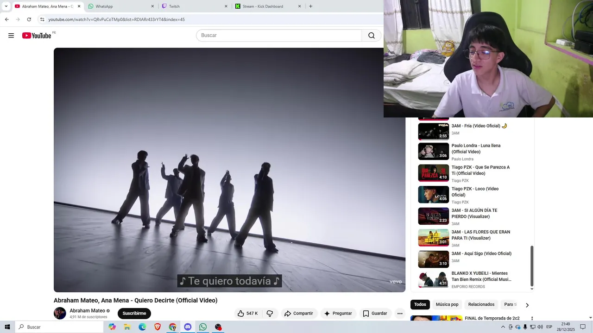Dislike the video with thumbs down
The image size is (593, 333).
coord(270,314)
